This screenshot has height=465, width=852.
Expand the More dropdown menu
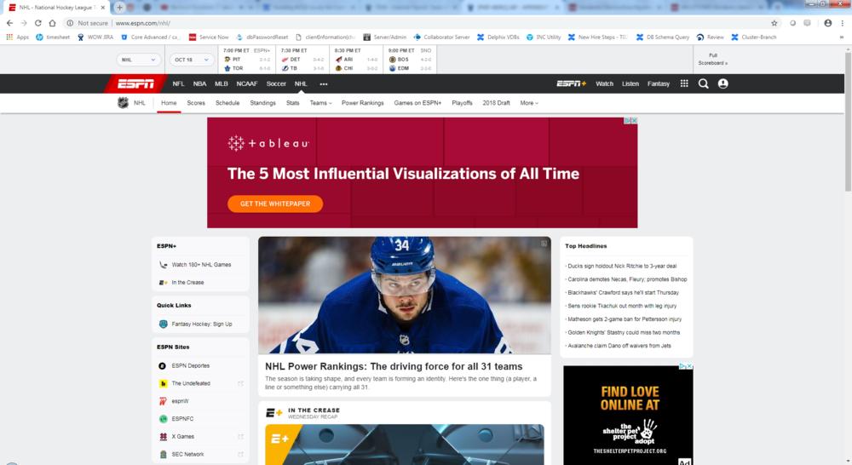(x=529, y=103)
